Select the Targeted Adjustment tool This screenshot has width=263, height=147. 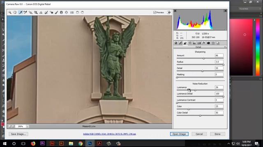[30, 12]
